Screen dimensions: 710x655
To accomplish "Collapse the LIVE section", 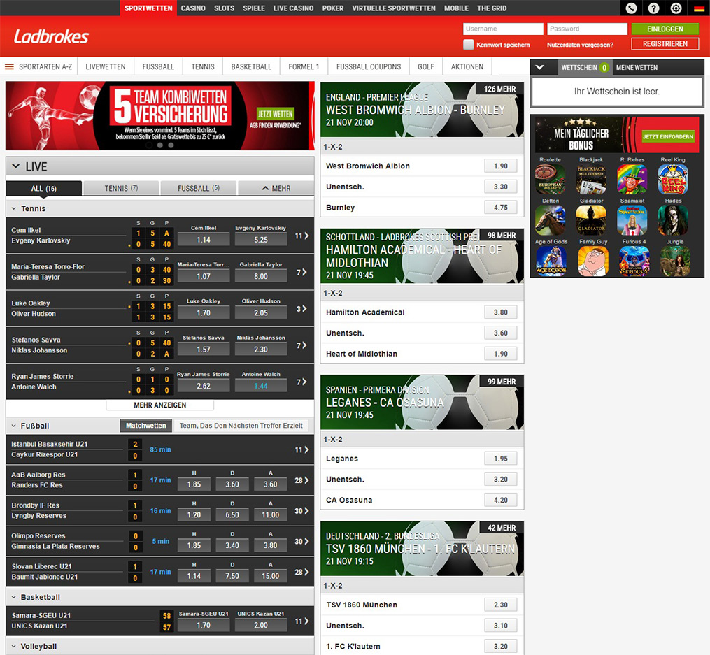I will (16, 166).
